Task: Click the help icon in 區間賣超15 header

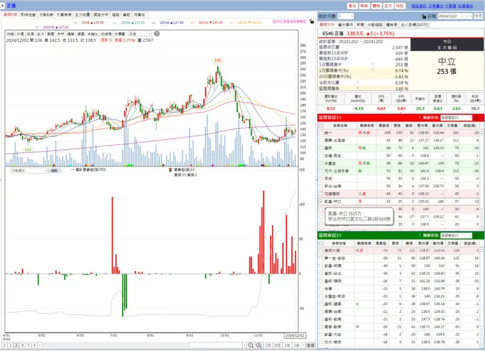Action: tap(419, 236)
